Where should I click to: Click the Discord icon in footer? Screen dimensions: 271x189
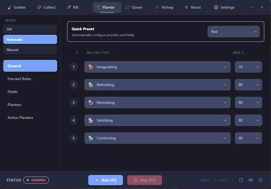pyautogui.click(x=251, y=180)
